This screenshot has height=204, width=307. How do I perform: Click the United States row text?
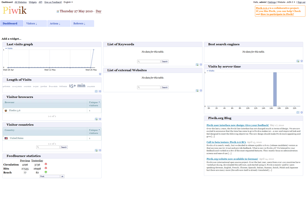tap(17, 138)
